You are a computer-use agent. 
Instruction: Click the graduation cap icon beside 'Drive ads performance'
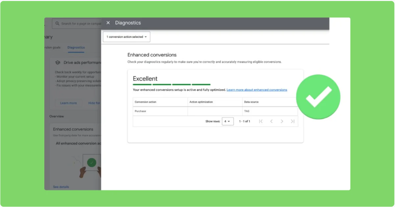pyautogui.click(x=58, y=62)
